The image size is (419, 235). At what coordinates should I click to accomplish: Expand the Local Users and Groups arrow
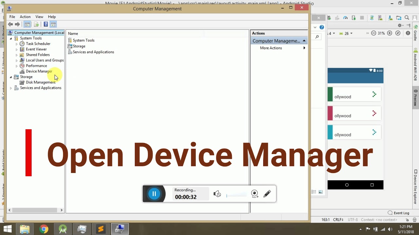pos(17,61)
